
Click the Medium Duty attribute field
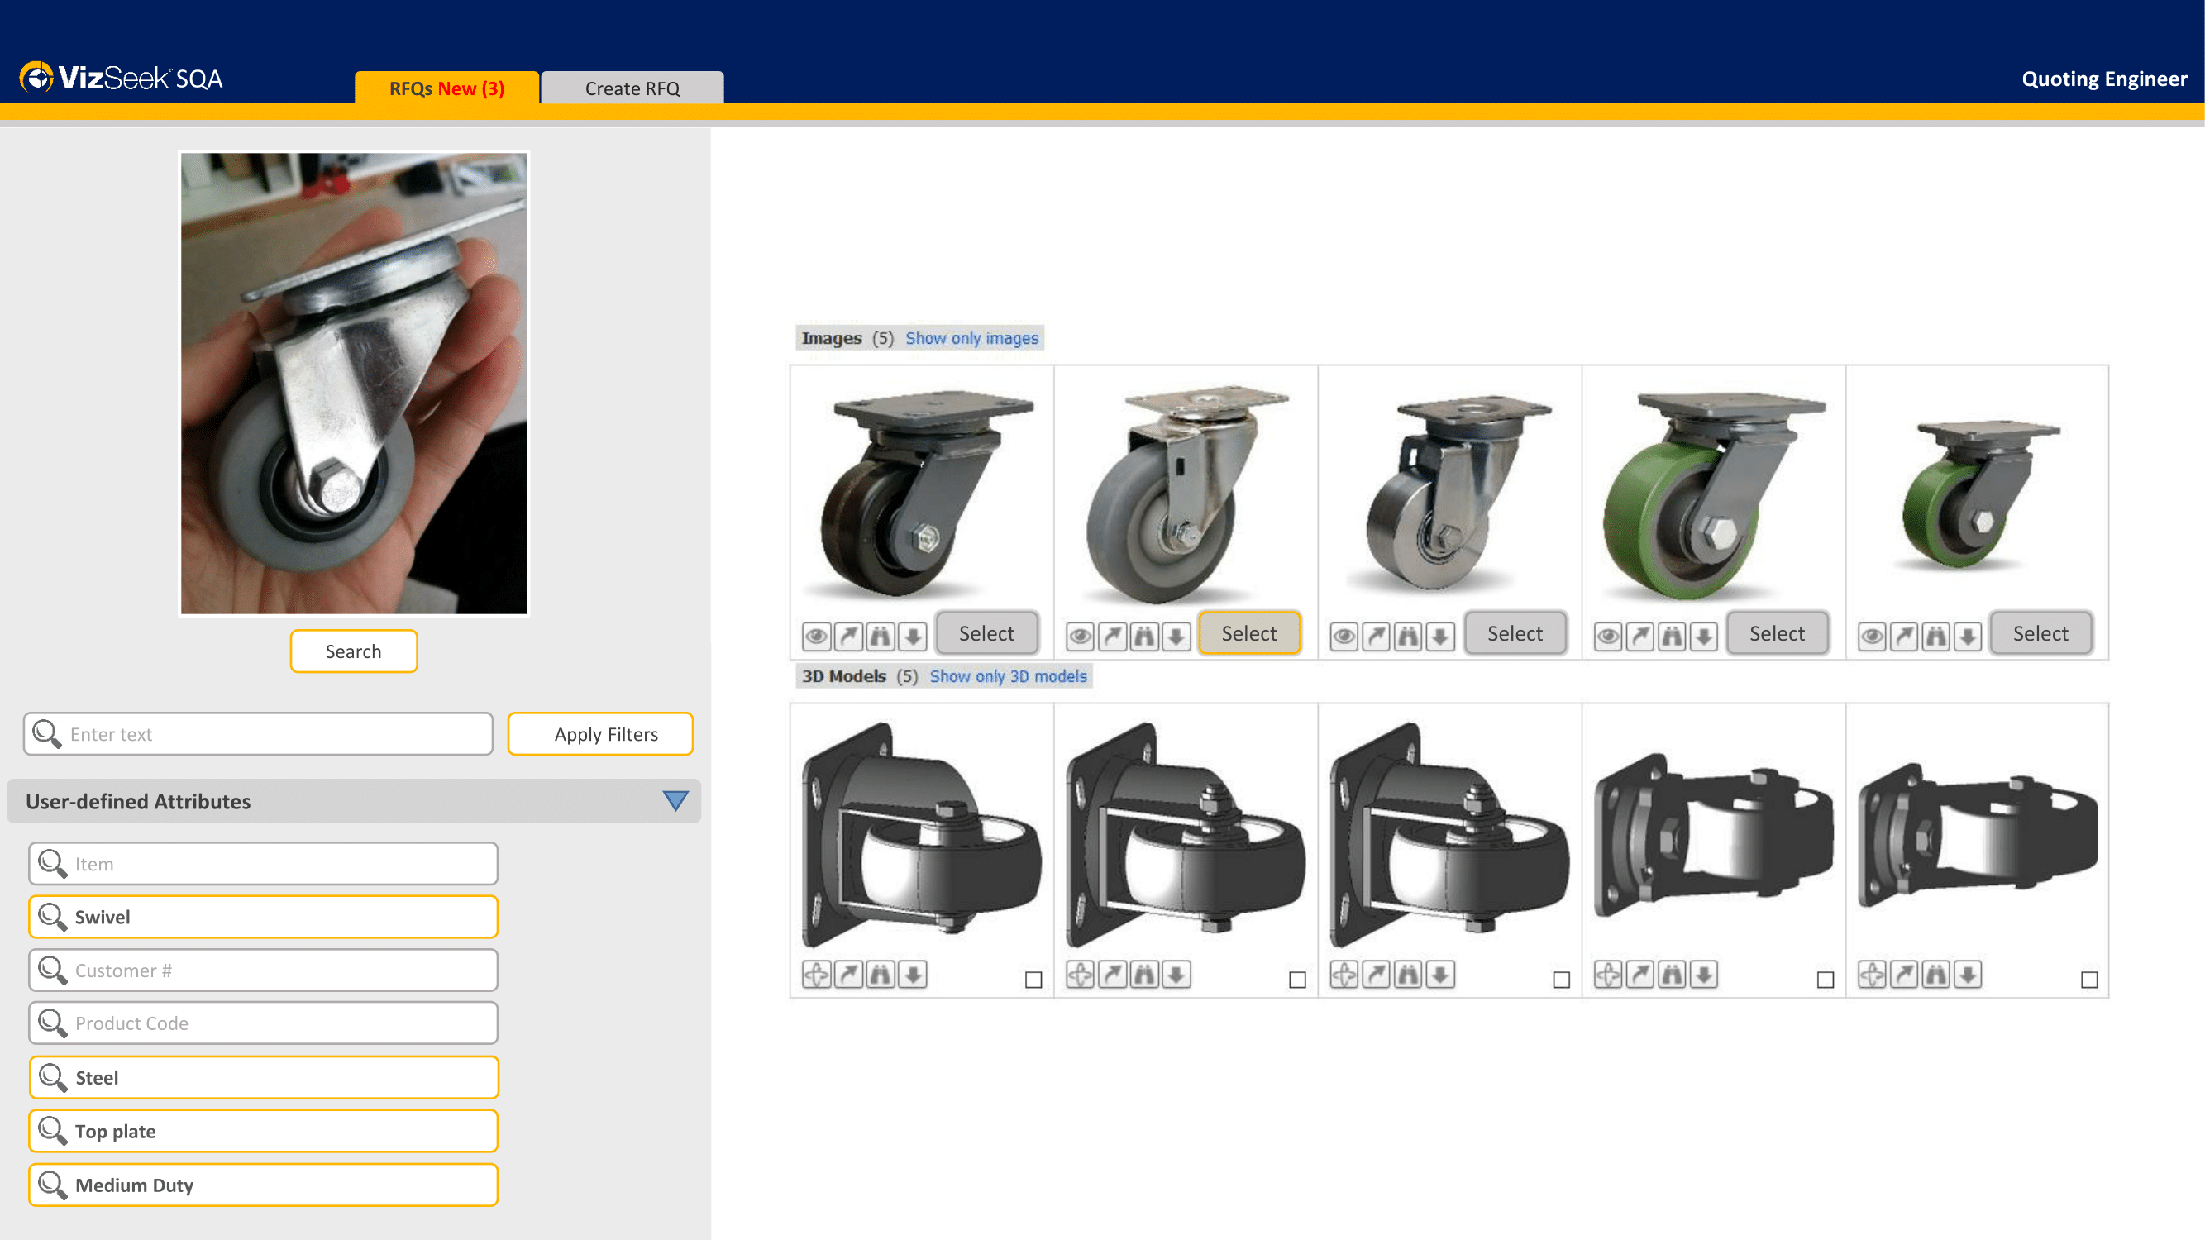264,1185
